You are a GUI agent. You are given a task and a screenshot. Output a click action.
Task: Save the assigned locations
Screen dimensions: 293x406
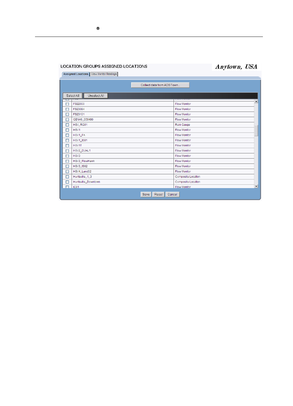[146, 194]
